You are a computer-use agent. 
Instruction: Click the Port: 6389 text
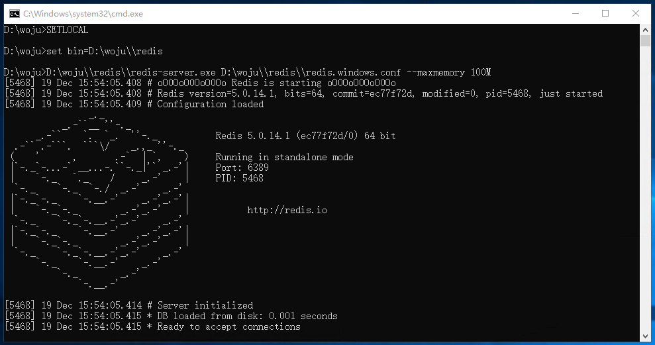coord(242,168)
